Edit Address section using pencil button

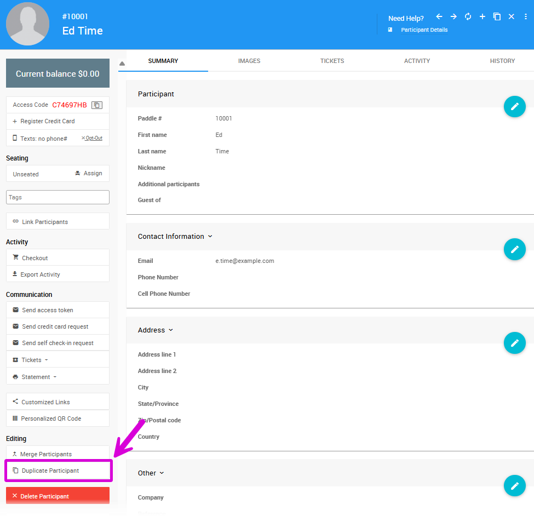pos(514,343)
